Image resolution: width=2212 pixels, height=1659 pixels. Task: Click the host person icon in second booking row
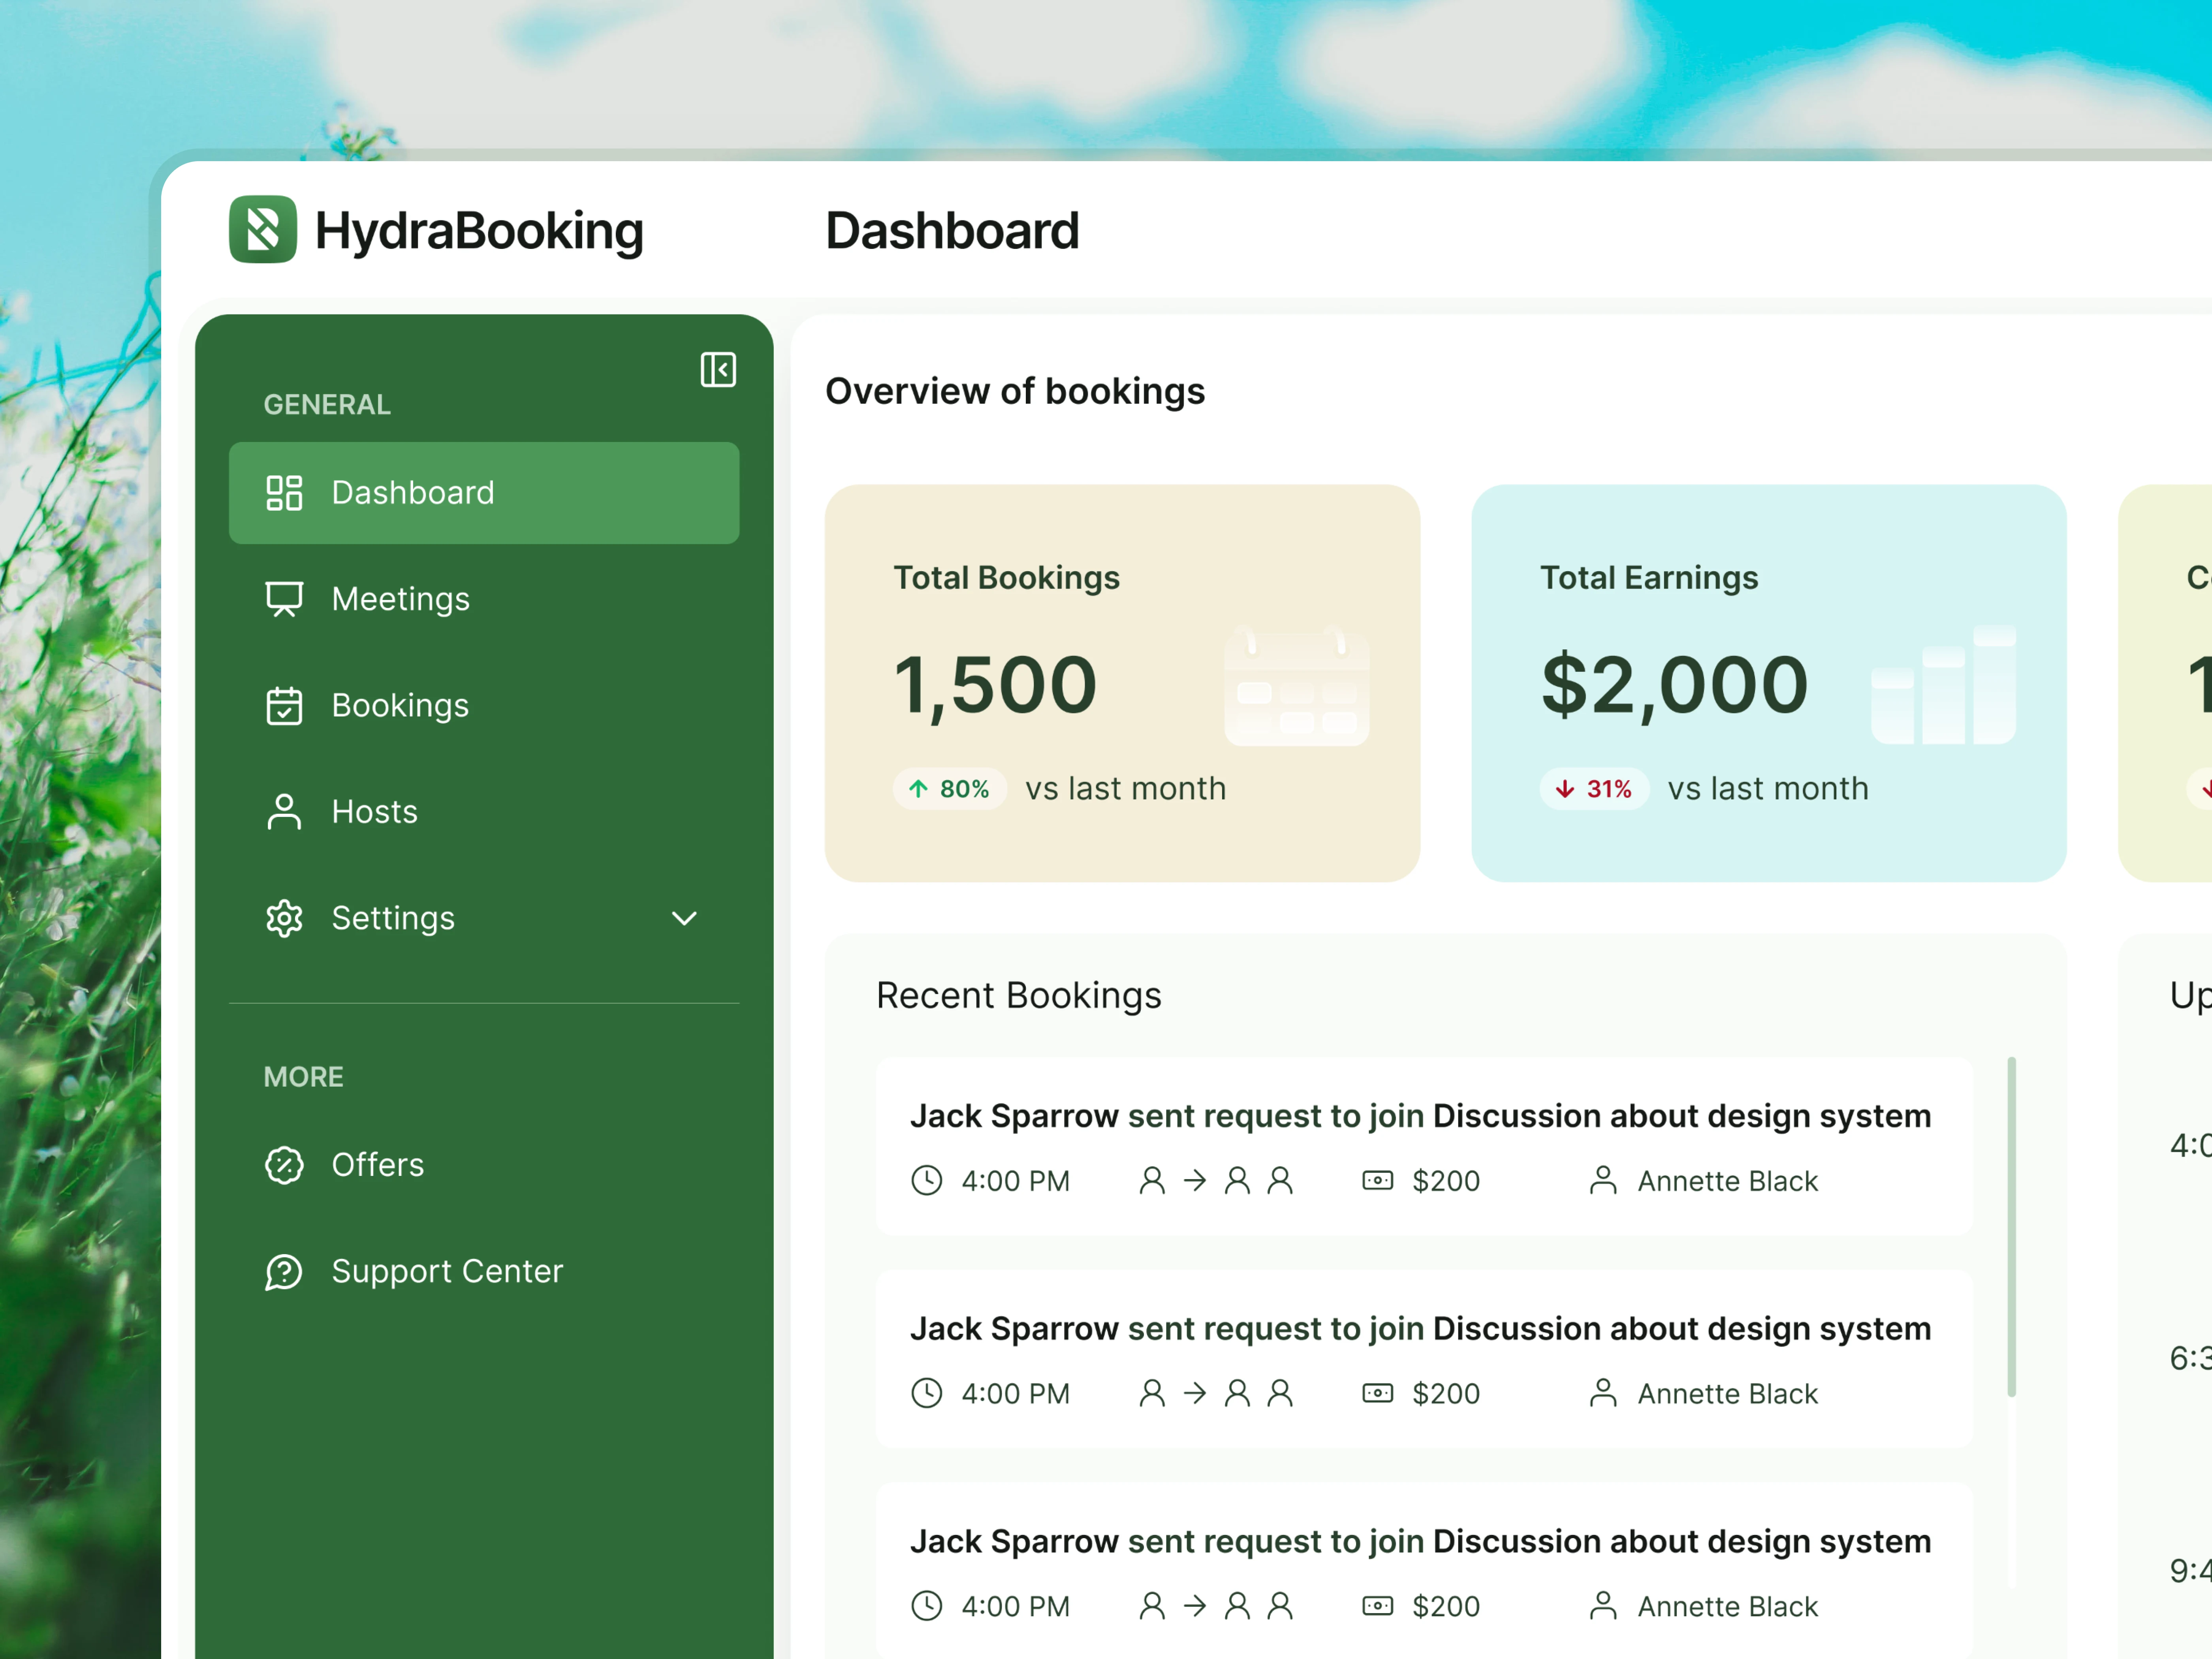[1603, 1393]
